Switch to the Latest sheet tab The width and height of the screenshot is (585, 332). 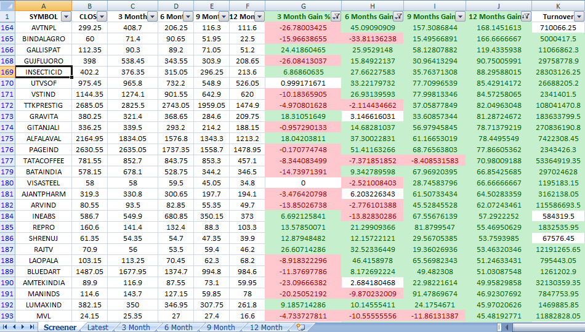[x=98, y=328]
